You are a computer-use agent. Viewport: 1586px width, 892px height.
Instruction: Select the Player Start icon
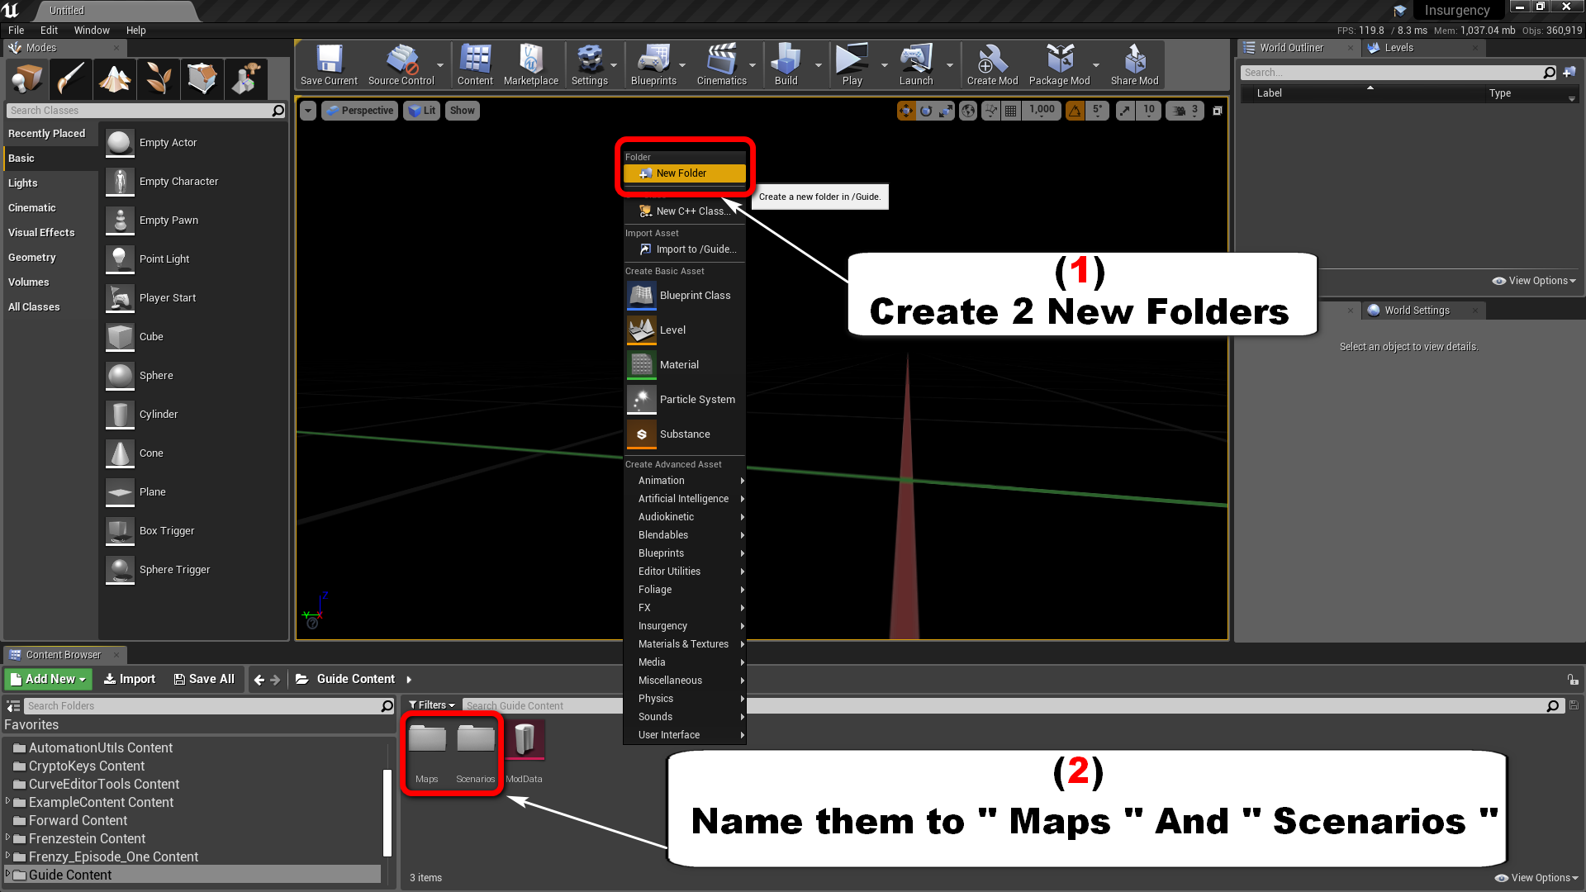pyautogui.click(x=120, y=298)
